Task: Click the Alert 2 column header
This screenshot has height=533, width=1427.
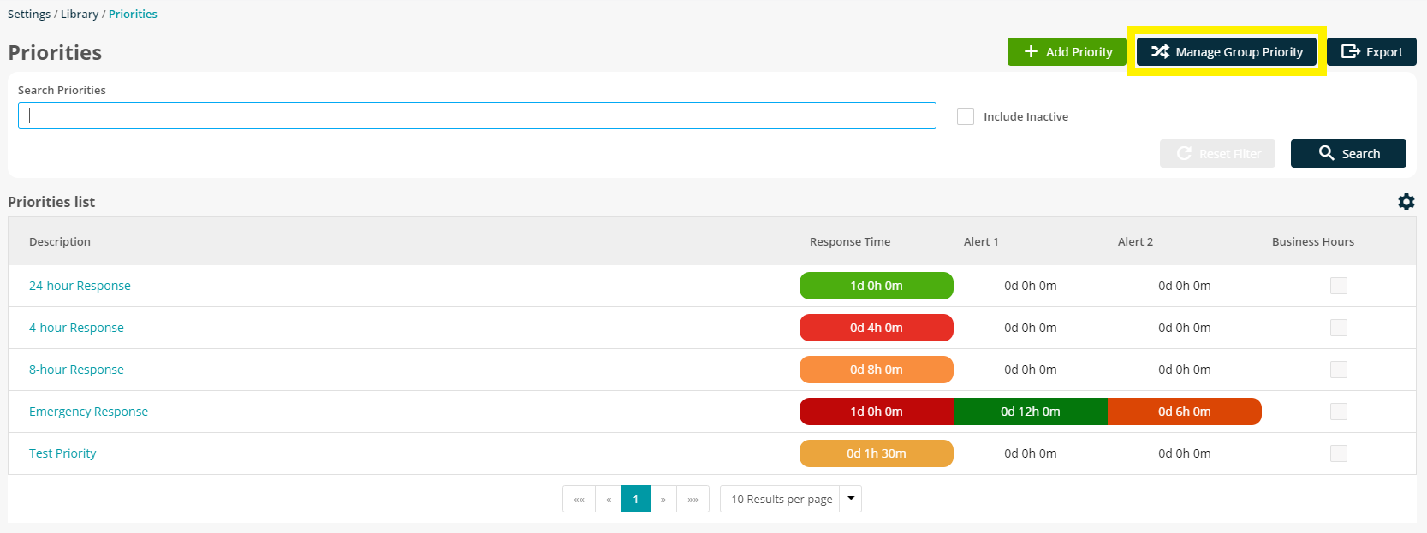Action: (1135, 241)
